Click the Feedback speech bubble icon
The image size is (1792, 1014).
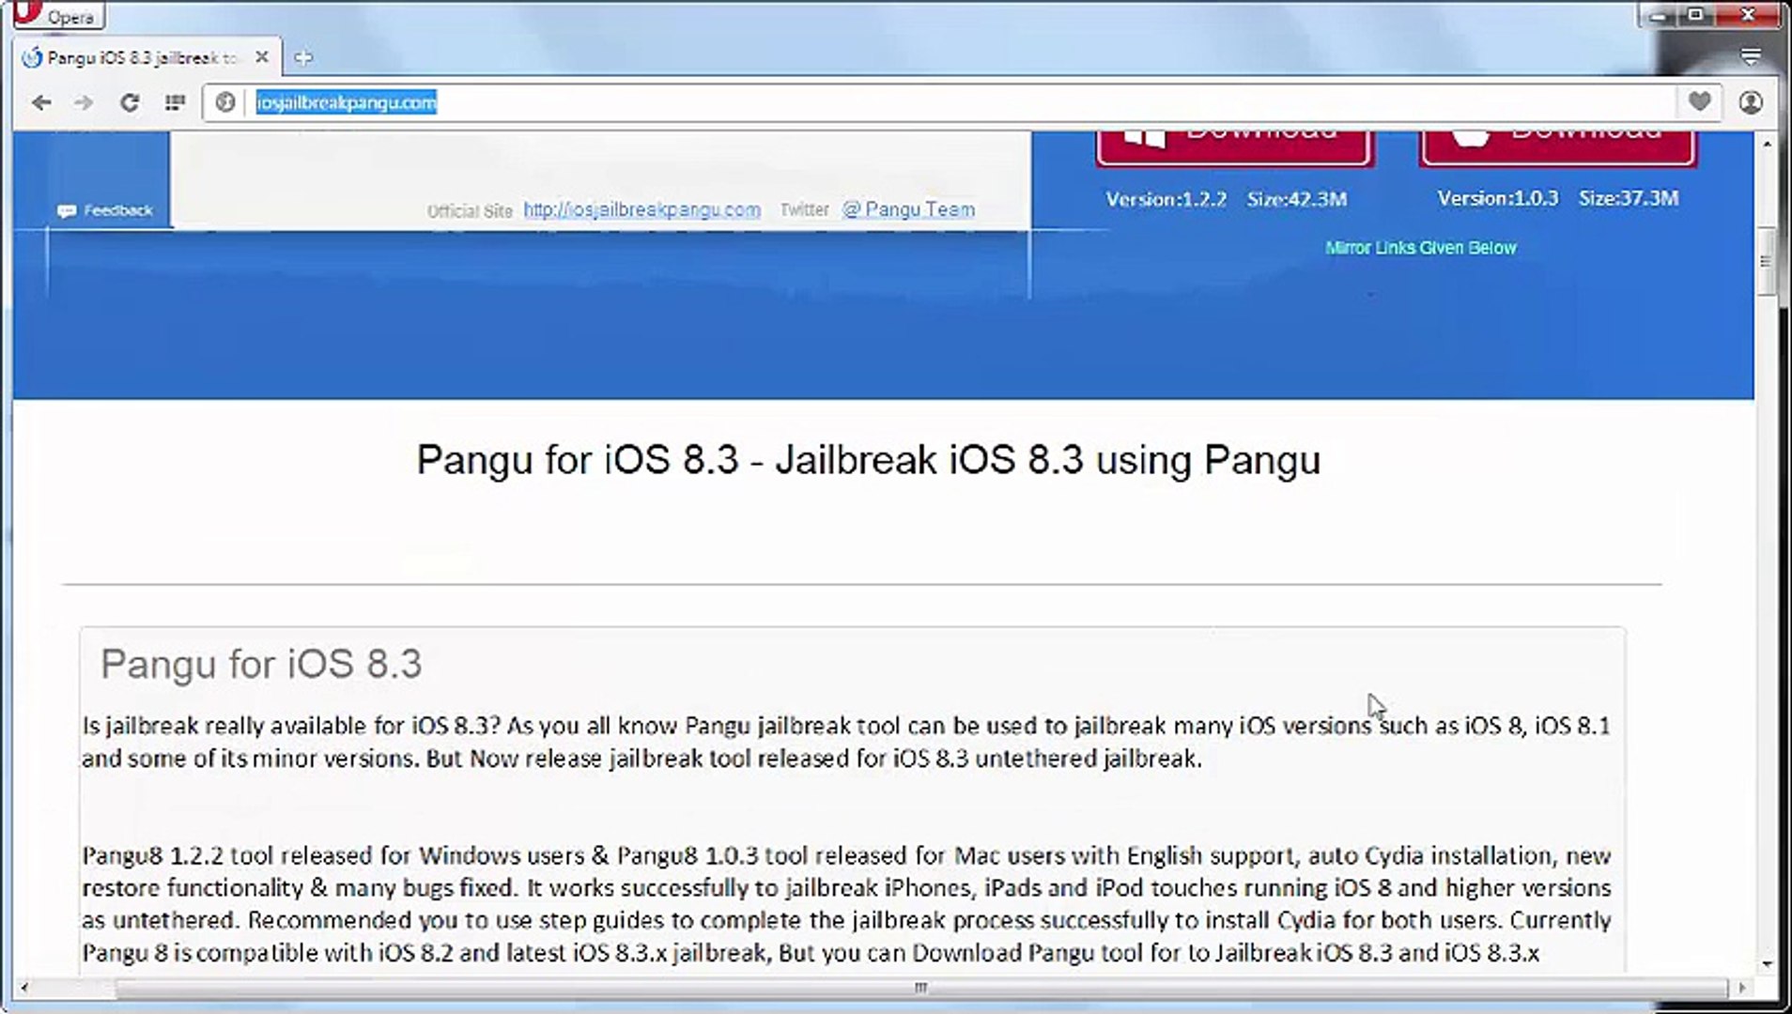point(68,211)
